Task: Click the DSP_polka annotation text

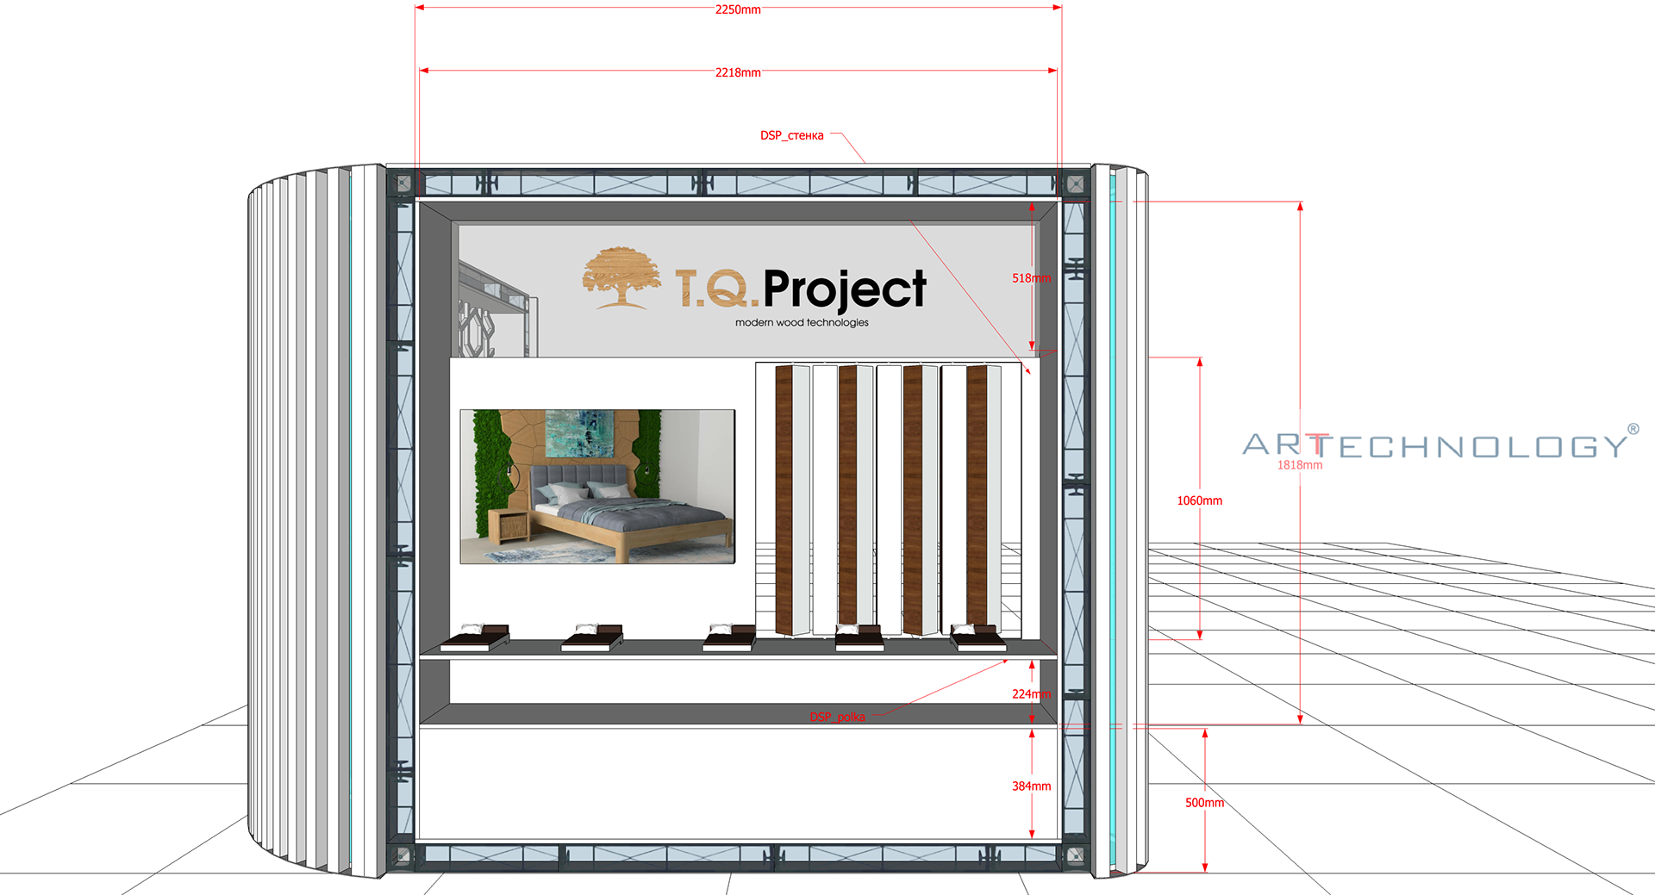Action: 837,717
